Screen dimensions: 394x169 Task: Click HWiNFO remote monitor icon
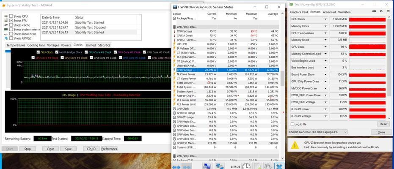pos(207,166)
